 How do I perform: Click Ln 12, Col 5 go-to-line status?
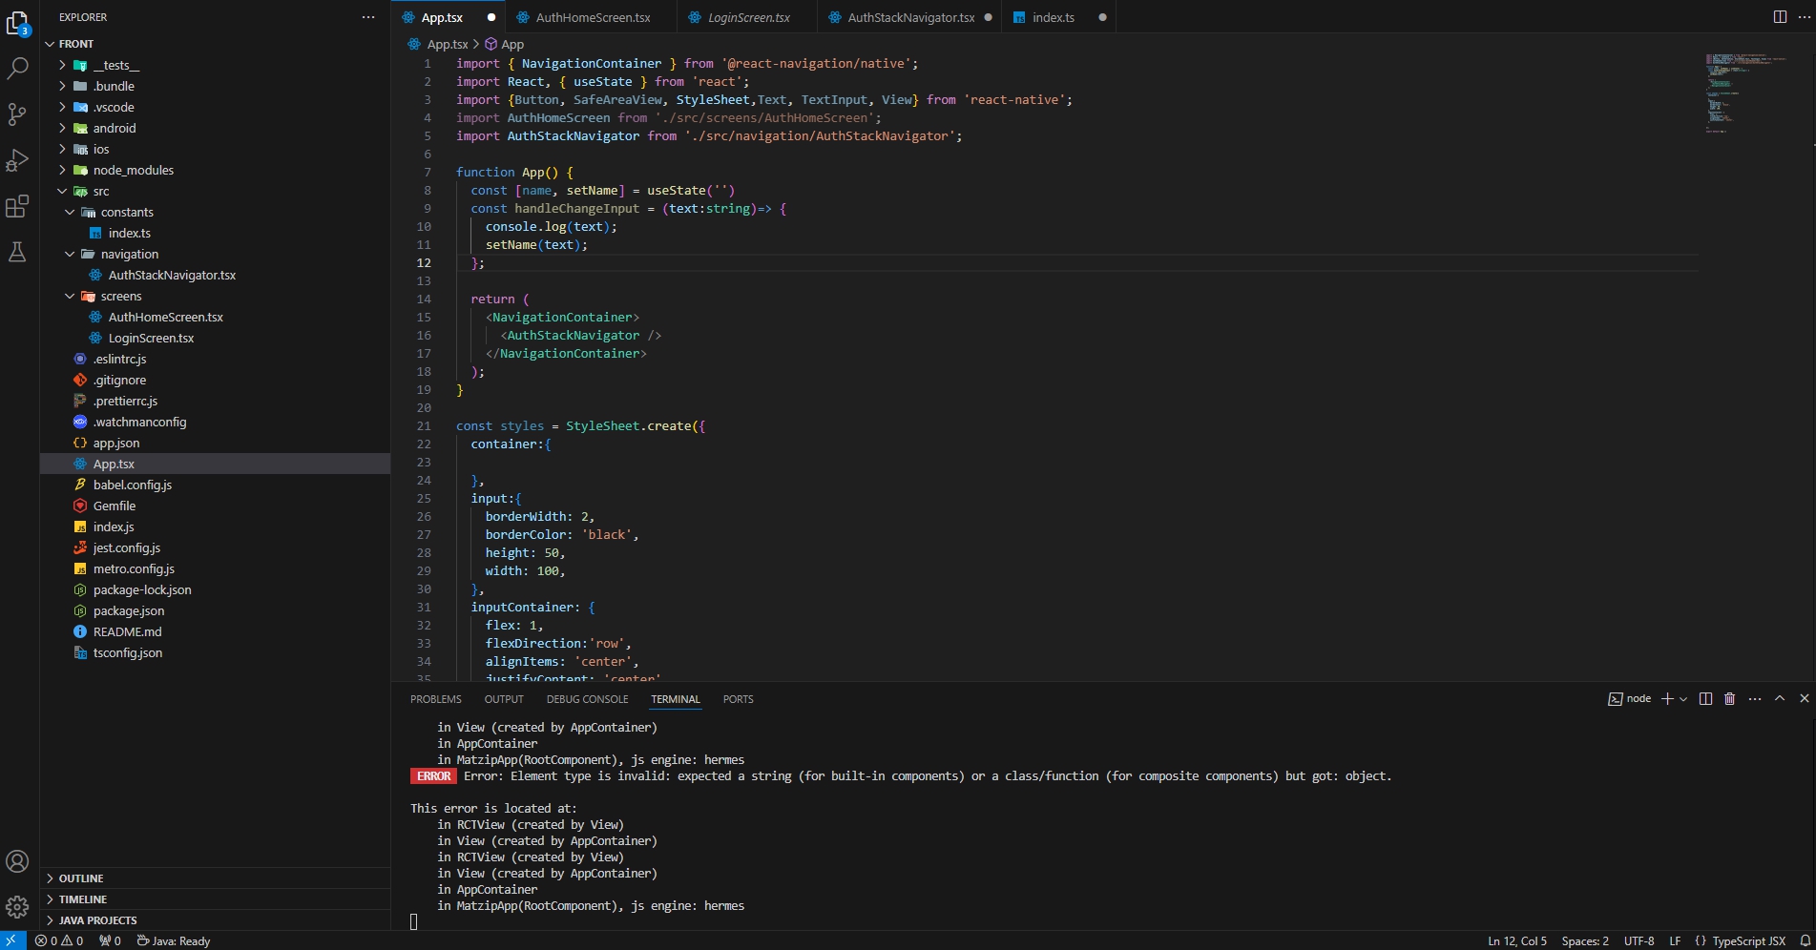pos(1516,940)
